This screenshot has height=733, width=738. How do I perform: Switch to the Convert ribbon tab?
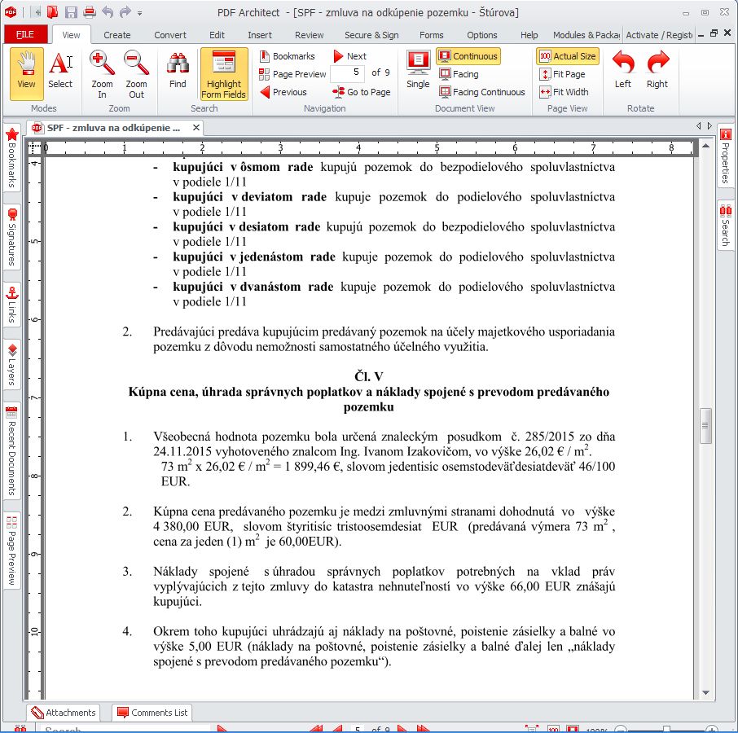pyautogui.click(x=170, y=35)
